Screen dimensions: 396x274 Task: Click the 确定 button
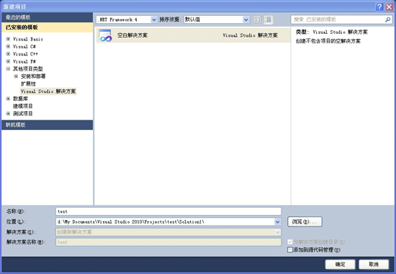[340, 265]
